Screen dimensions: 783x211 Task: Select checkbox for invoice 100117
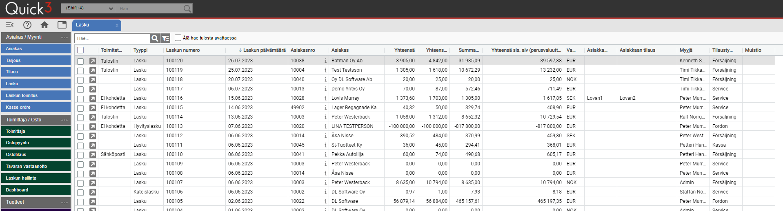click(x=80, y=89)
